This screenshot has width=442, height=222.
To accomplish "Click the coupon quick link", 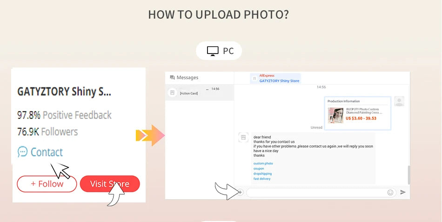I will tap(259, 168).
